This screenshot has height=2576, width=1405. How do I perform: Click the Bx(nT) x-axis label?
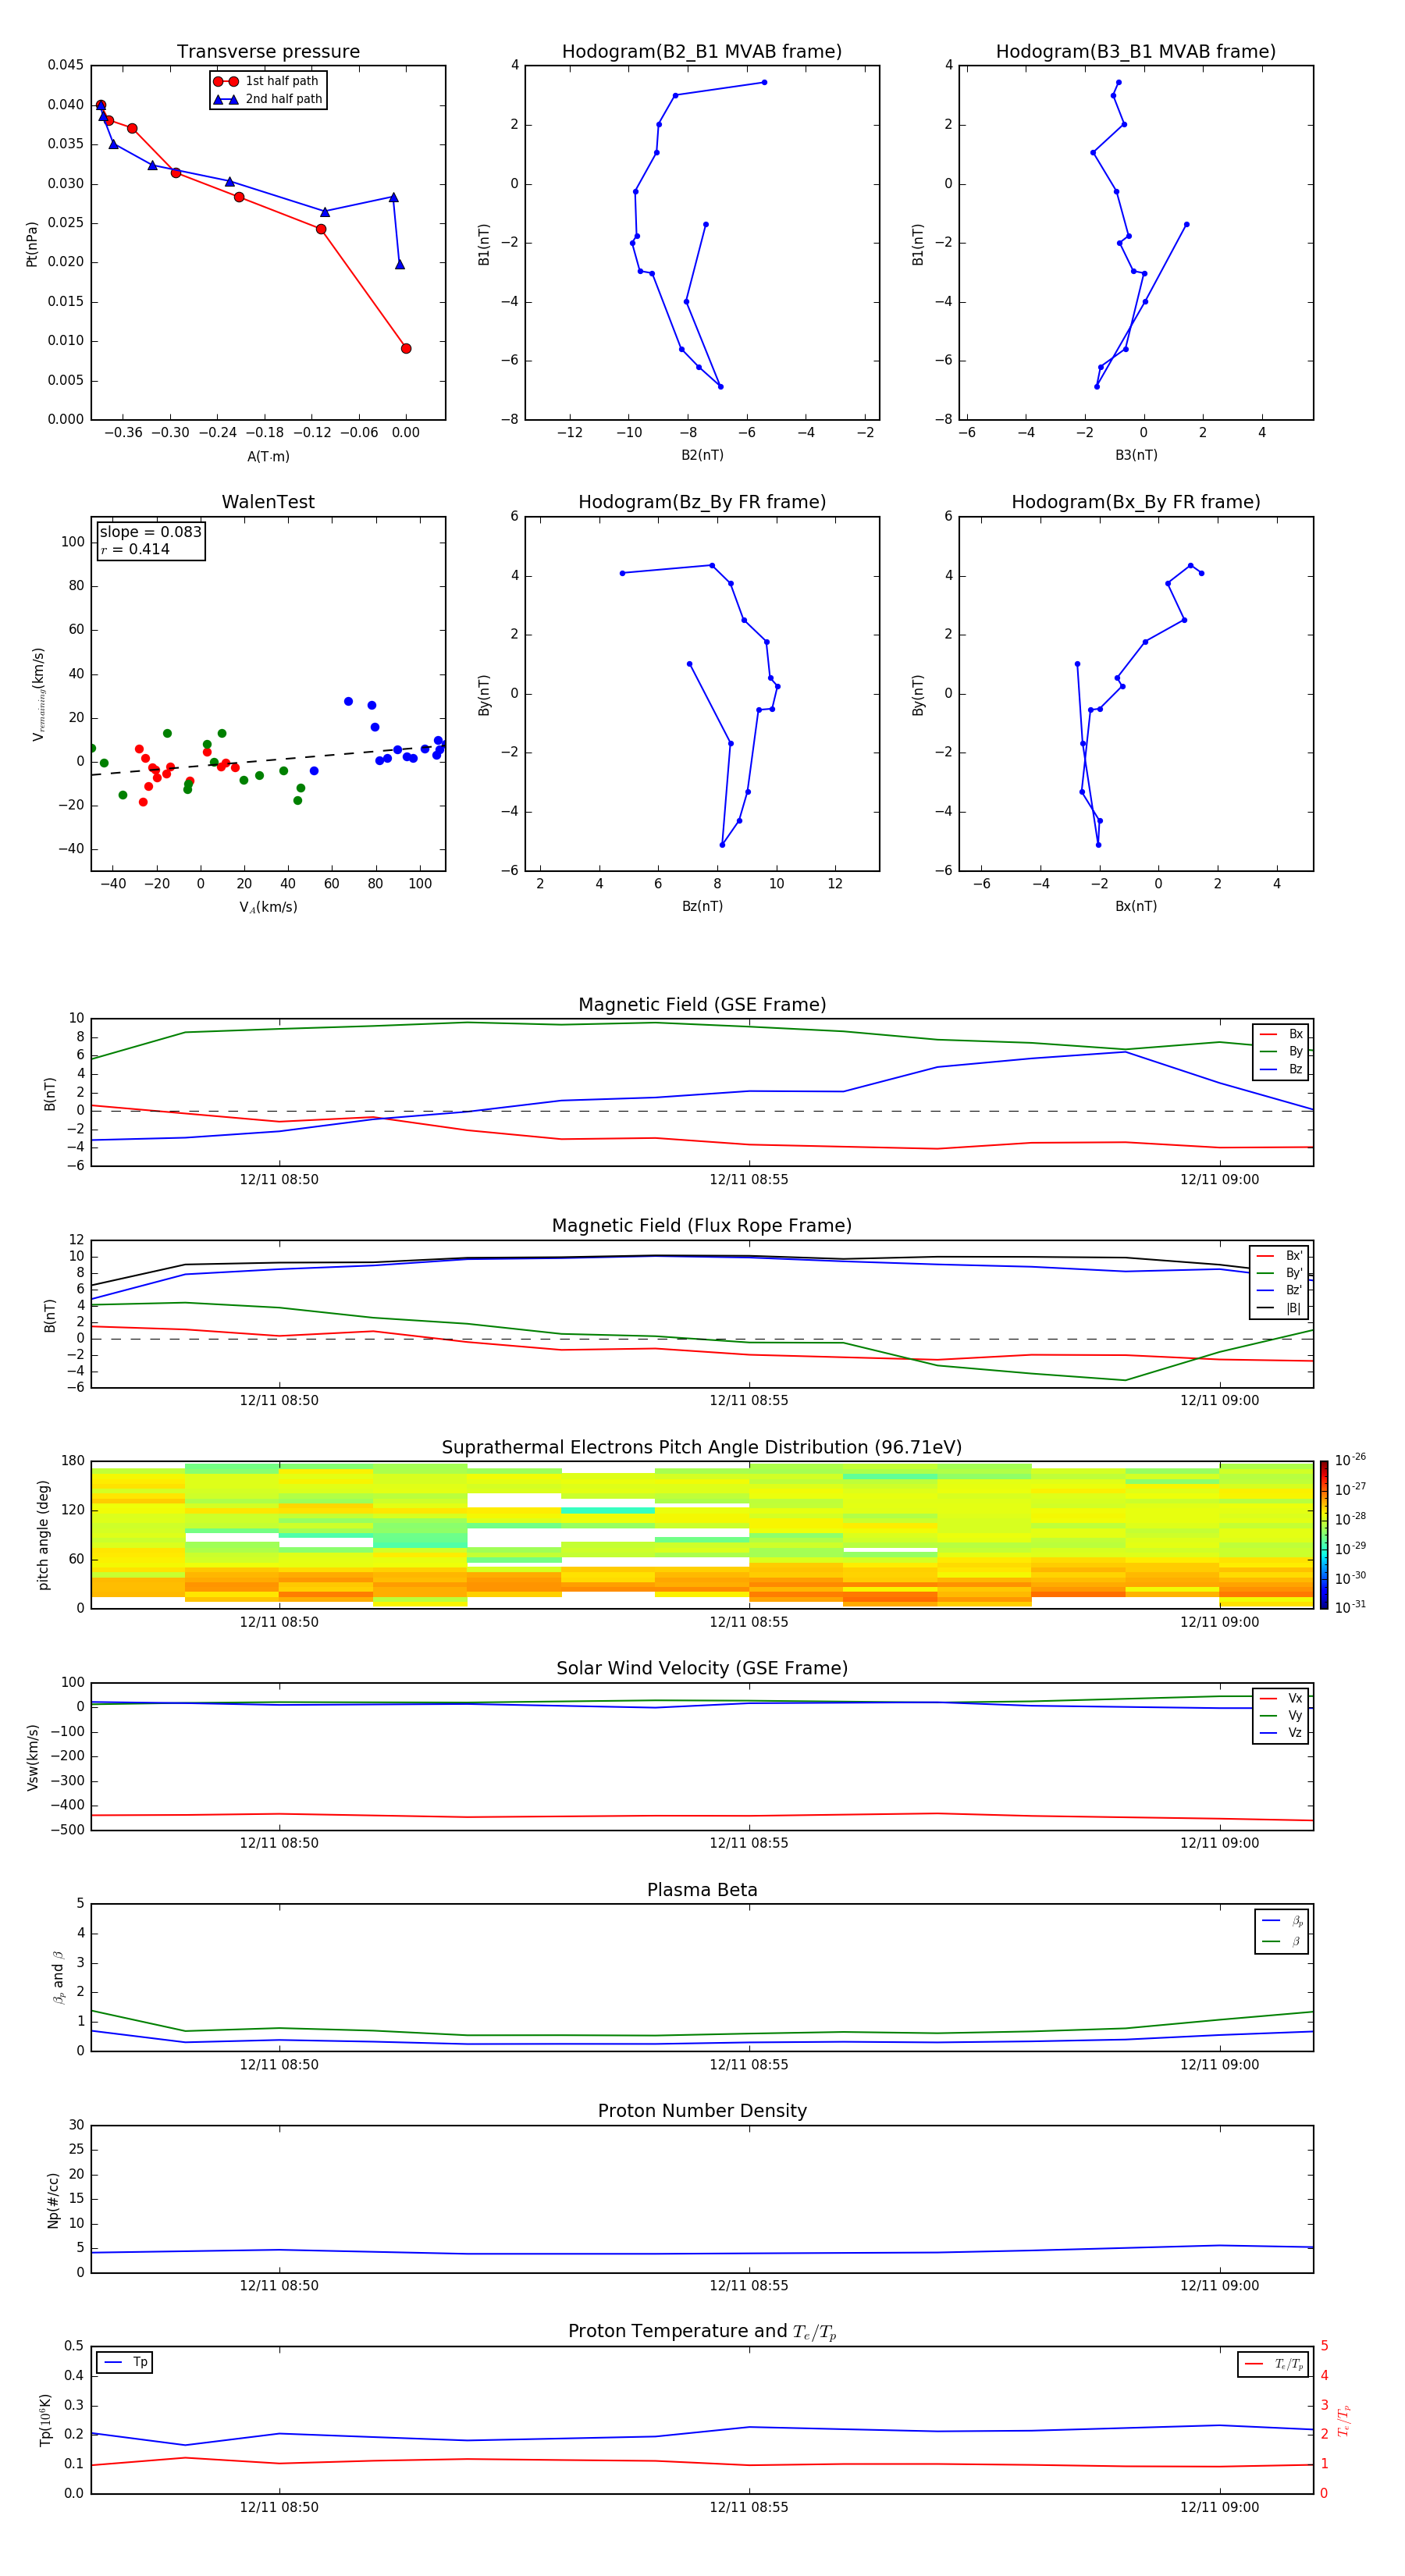pyautogui.click(x=1136, y=906)
